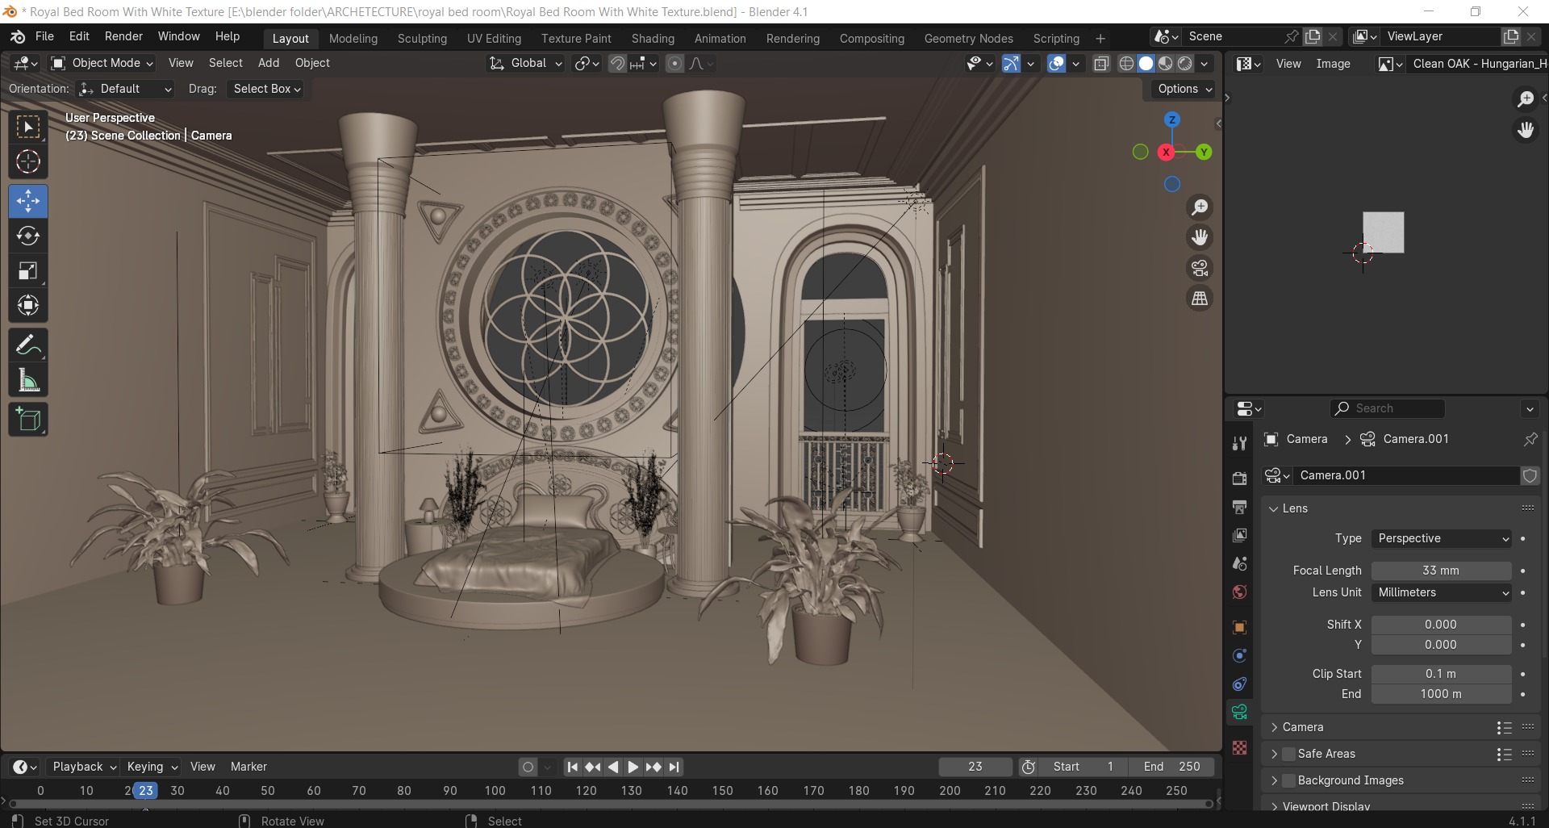The height and width of the screenshot is (828, 1549).
Task: Collapse the Lens panel
Action: pyautogui.click(x=1294, y=508)
